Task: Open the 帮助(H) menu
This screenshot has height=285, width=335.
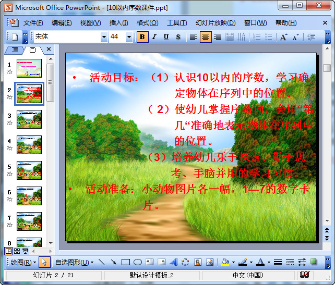Action: point(286,23)
